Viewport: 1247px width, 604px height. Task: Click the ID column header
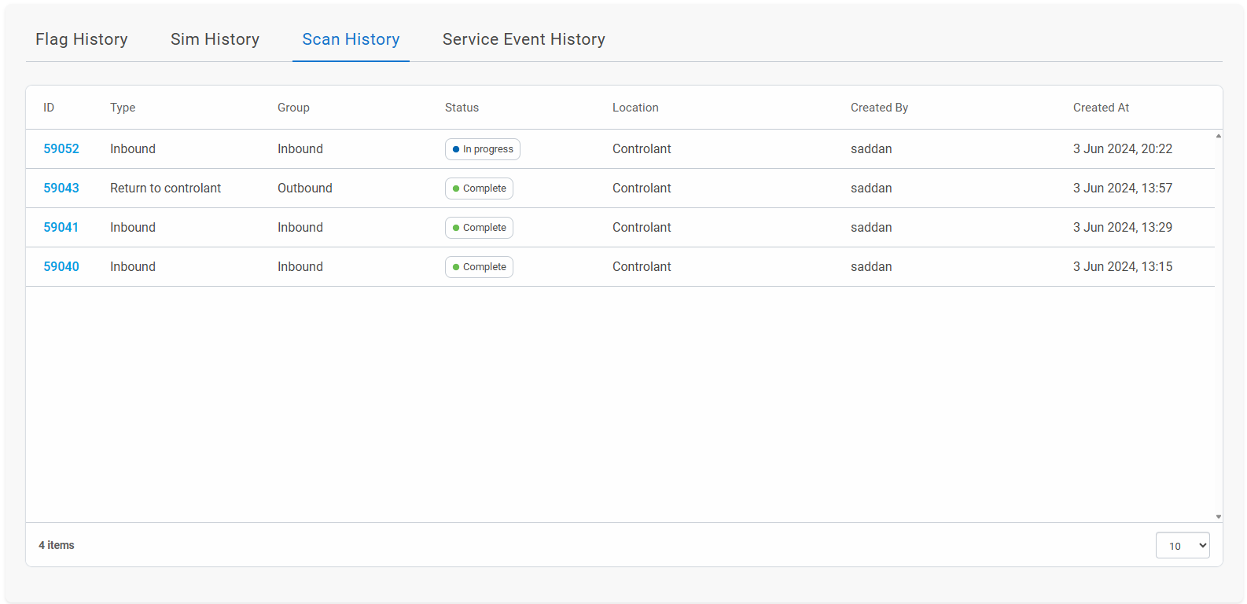point(49,108)
